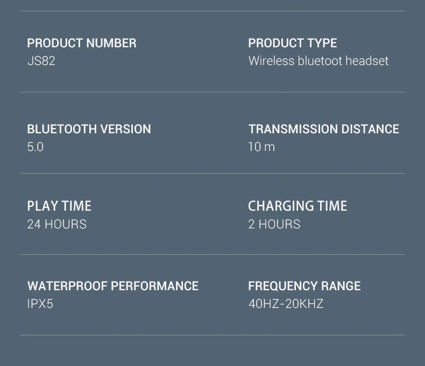425x366 pixels.
Task: Click the PLAY TIME heading
Action: [x=59, y=206]
